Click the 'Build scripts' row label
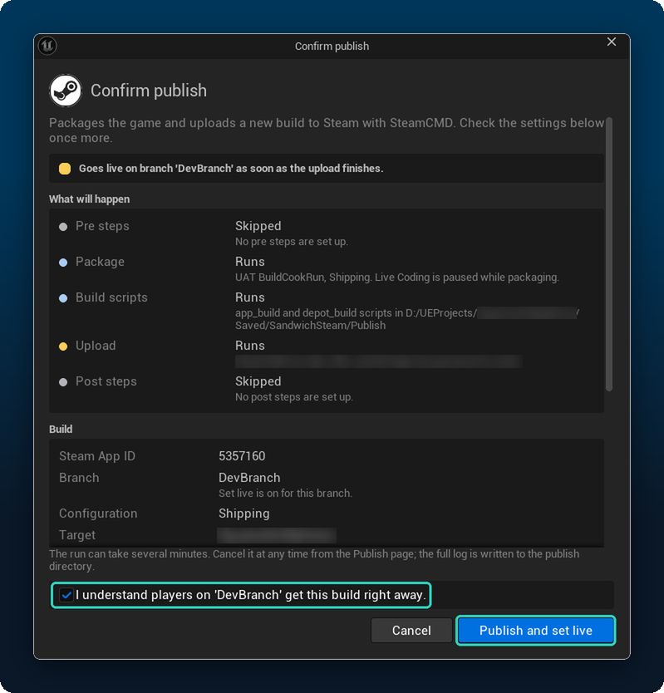This screenshot has width=664, height=693. (x=111, y=297)
